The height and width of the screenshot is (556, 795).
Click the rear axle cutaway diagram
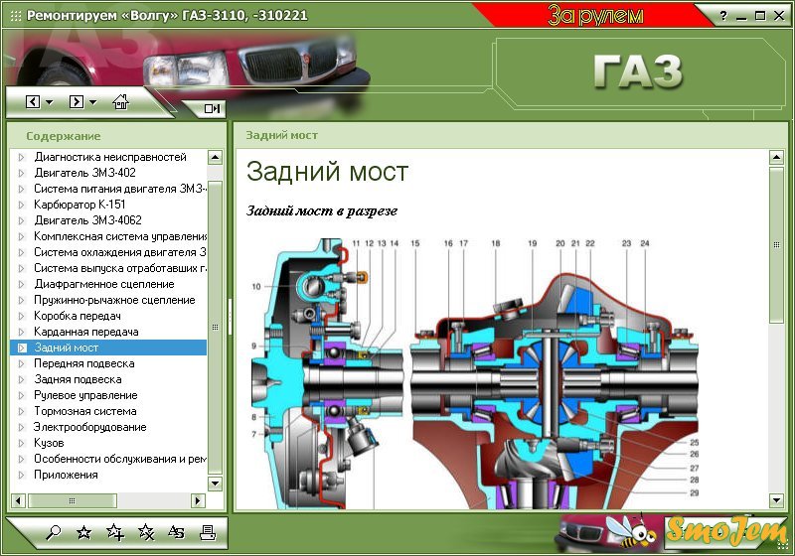(x=475, y=373)
